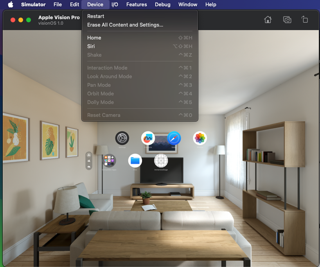Invoke Siri from the Device menu

point(140,46)
